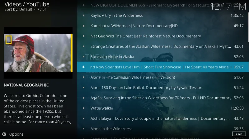Click the 45:17 duration for Kamchatka
The width and height of the screenshot is (249, 139).
[x=238, y=26]
